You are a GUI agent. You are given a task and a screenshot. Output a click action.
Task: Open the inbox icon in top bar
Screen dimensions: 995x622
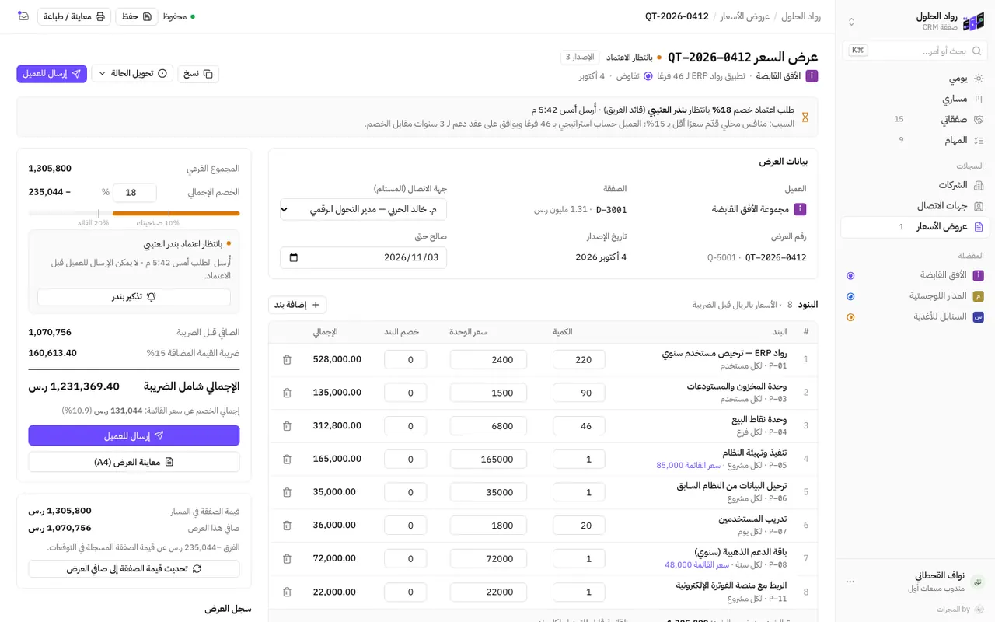coord(23,16)
